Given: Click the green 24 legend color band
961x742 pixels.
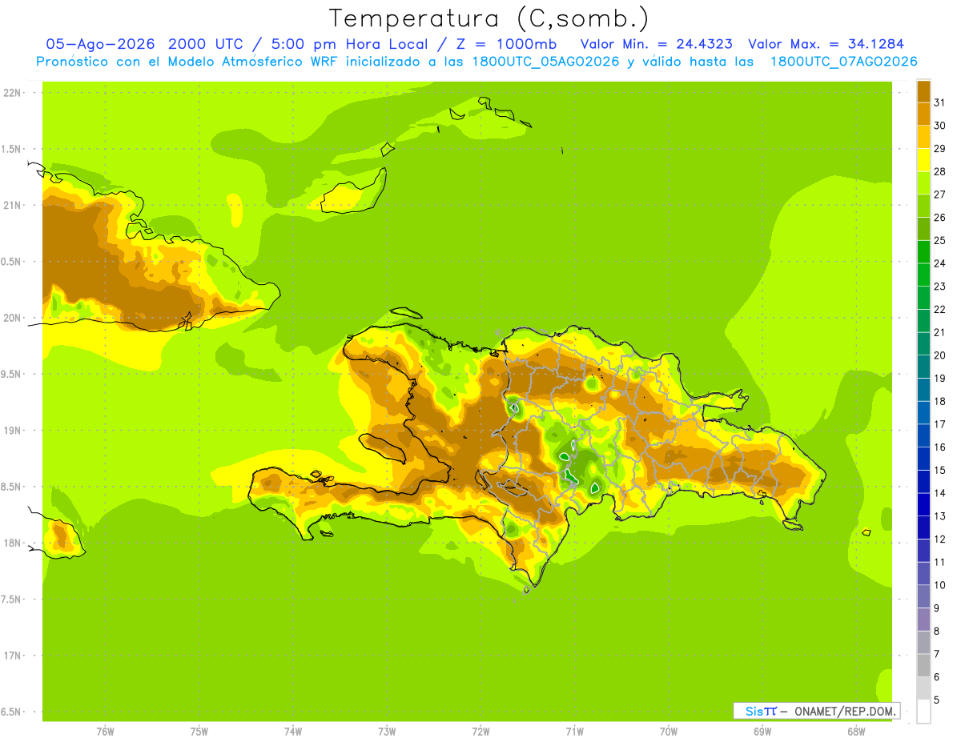Looking at the screenshot, I should pyautogui.click(x=923, y=252).
